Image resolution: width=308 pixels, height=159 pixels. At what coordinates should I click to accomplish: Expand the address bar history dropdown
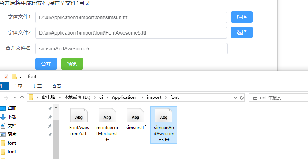(x=235, y=97)
